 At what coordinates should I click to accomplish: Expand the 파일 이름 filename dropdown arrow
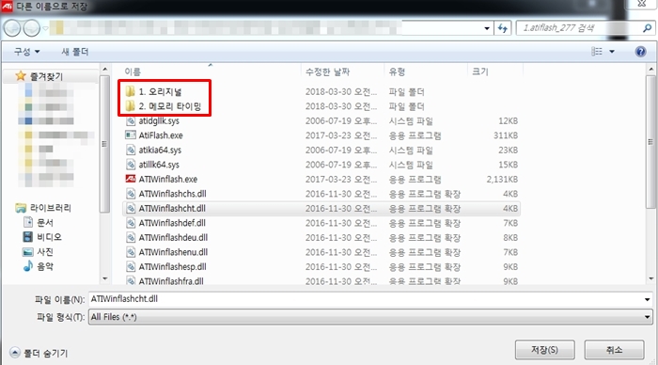(x=647, y=299)
